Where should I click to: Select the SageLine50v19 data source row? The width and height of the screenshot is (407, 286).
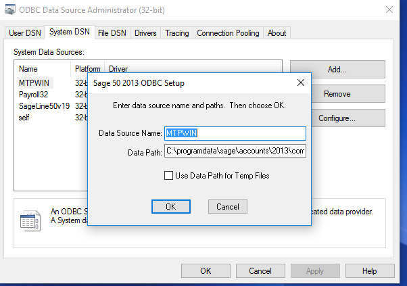click(x=53, y=106)
